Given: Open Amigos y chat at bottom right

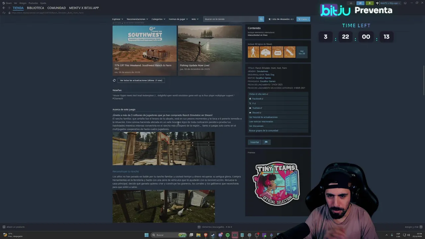Looking at the screenshot, I should [413, 227].
